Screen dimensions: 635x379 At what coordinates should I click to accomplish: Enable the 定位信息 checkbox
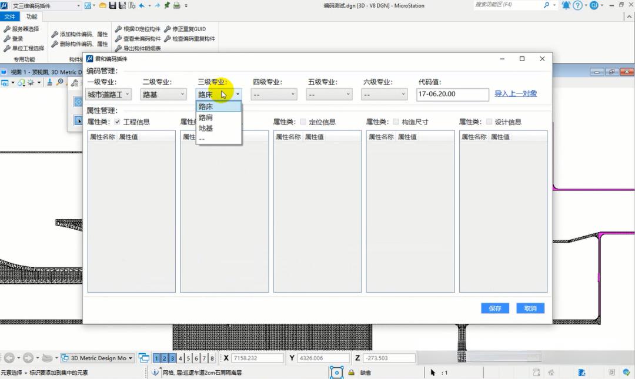coord(303,122)
